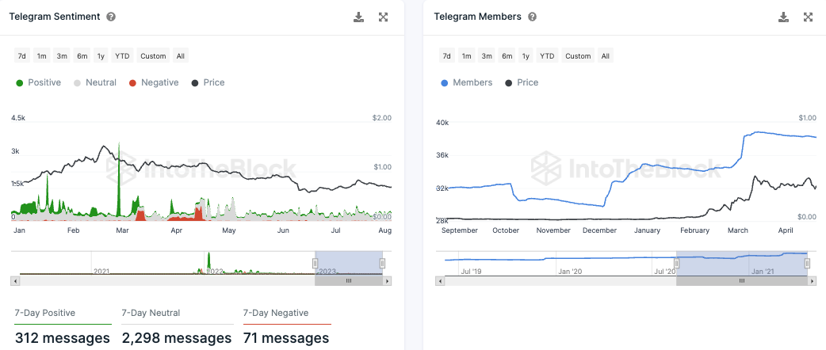826x350 pixels.
Task: Select the YTD range in Members chart
Action: 547,55
